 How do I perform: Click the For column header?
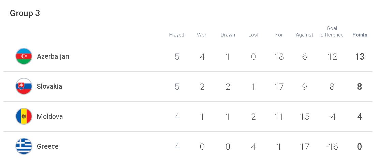click(279, 35)
